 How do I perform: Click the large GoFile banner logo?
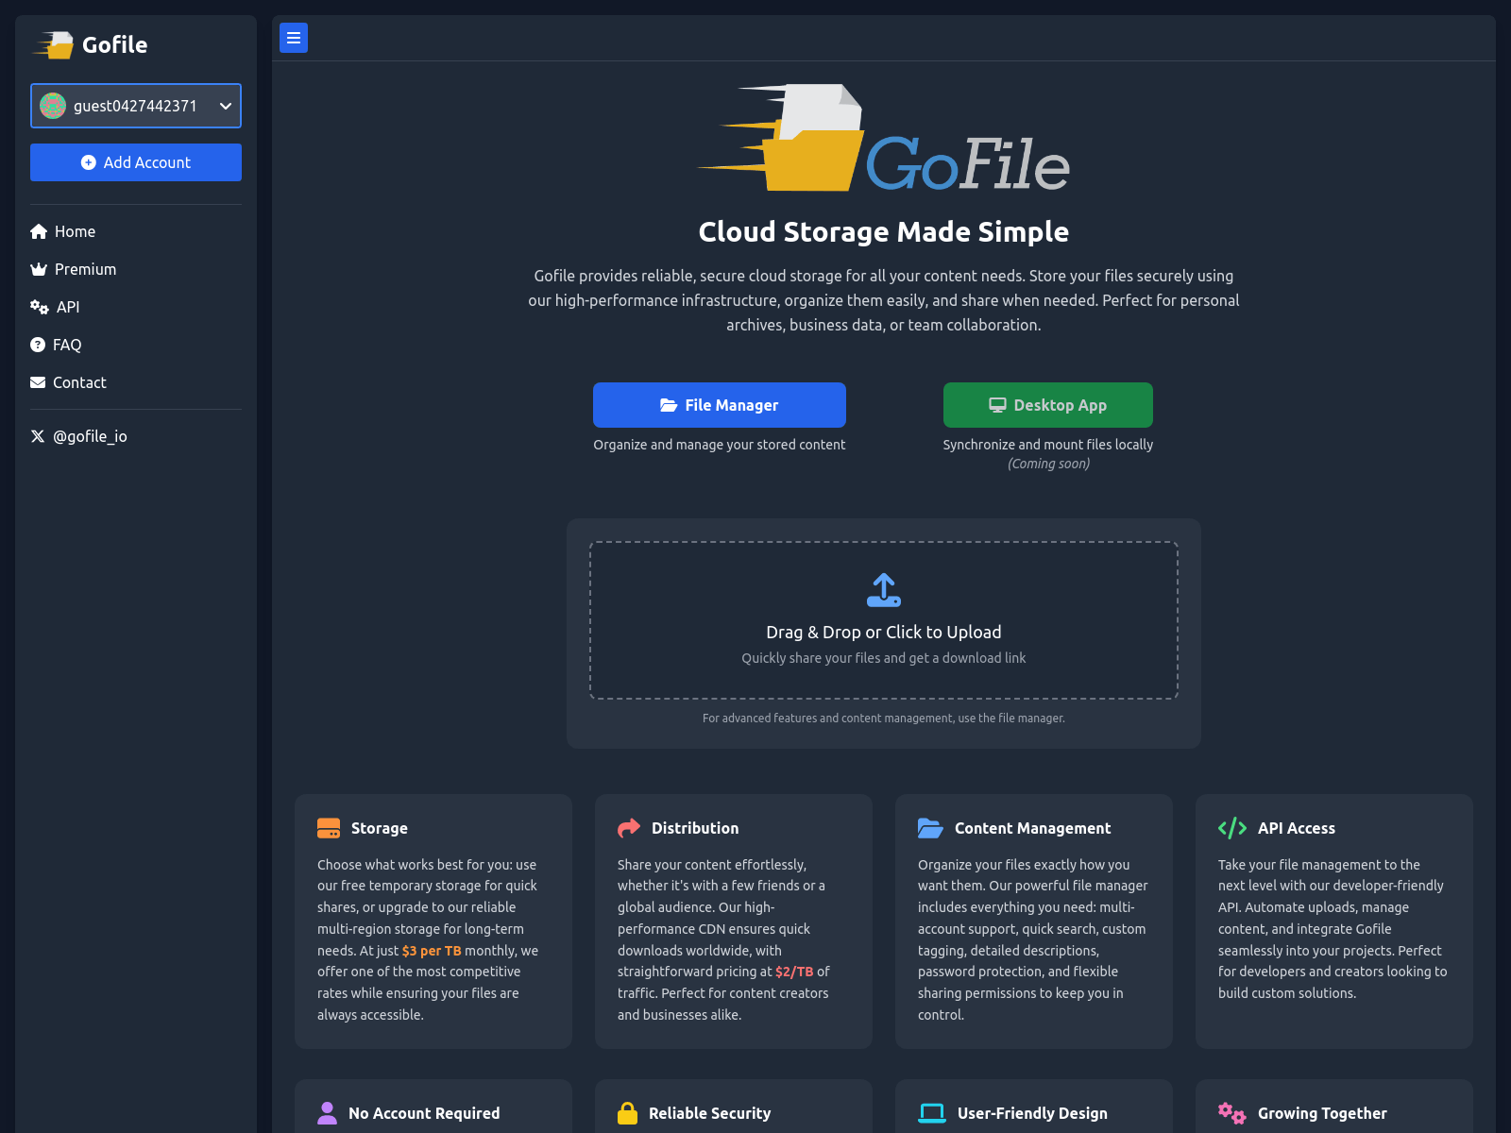pyautogui.click(x=884, y=139)
